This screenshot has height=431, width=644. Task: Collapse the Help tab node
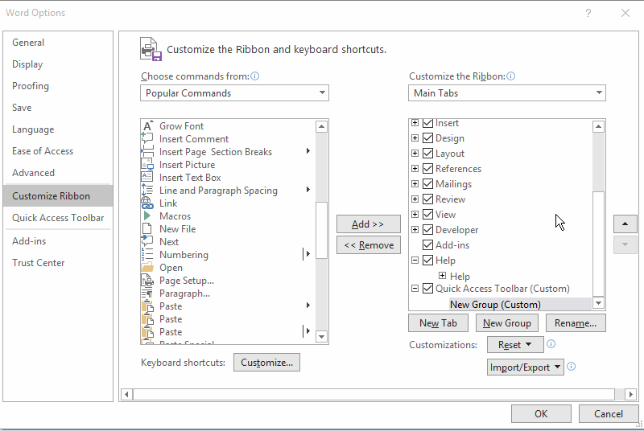(x=415, y=260)
